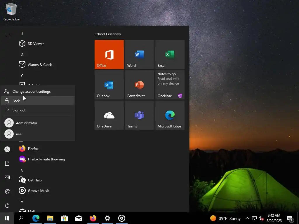This screenshot has height=224, width=299.
Task: Open Settings gear in Start sidebar
Action: [x=7, y=191]
